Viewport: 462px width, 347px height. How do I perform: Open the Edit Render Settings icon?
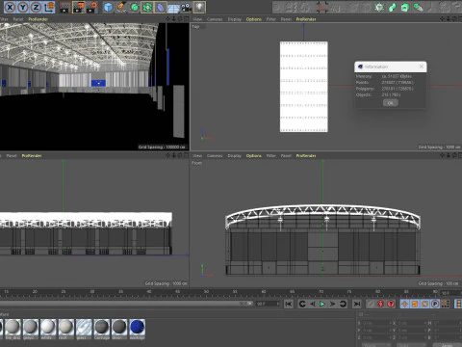coord(91,7)
